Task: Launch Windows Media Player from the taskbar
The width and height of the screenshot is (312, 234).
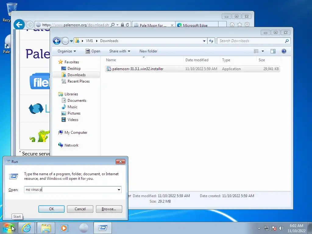Action: (x=64, y=228)
